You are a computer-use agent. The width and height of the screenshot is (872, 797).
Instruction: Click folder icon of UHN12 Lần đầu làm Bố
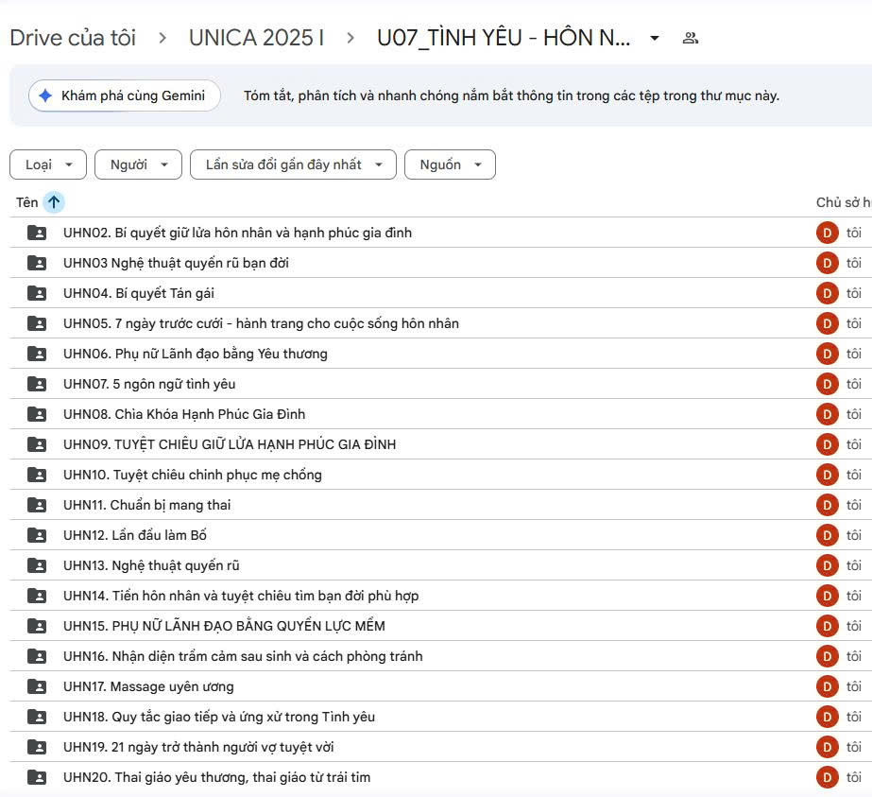(37, 535)
